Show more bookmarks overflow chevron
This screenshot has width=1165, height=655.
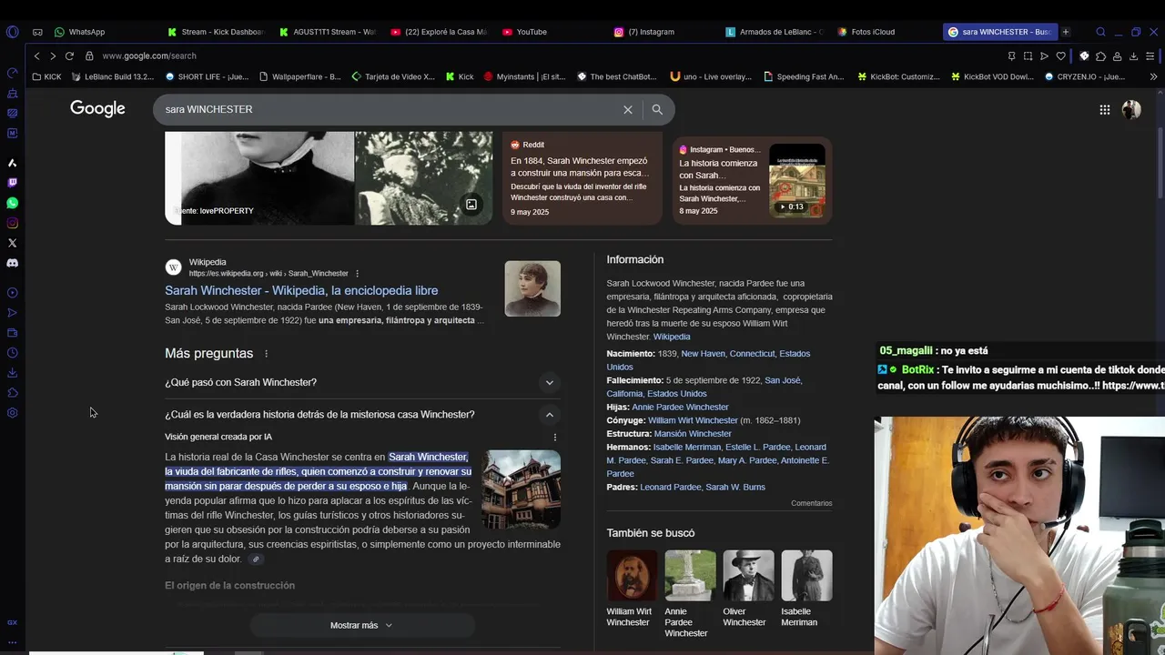(x=1154, y=76)
